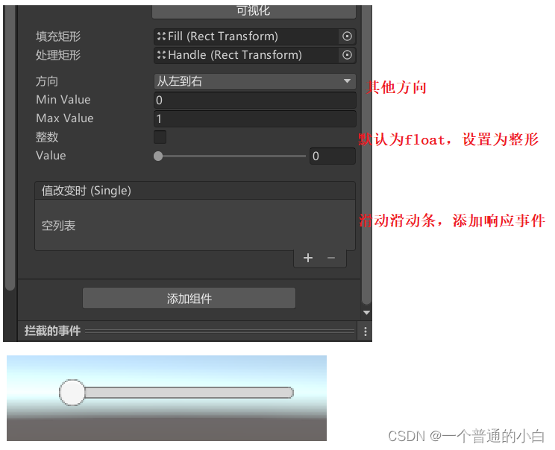The image size is (555, 450).
Task: Open object picker for Fill Rect Transform
Action: [x=347, y=36]
